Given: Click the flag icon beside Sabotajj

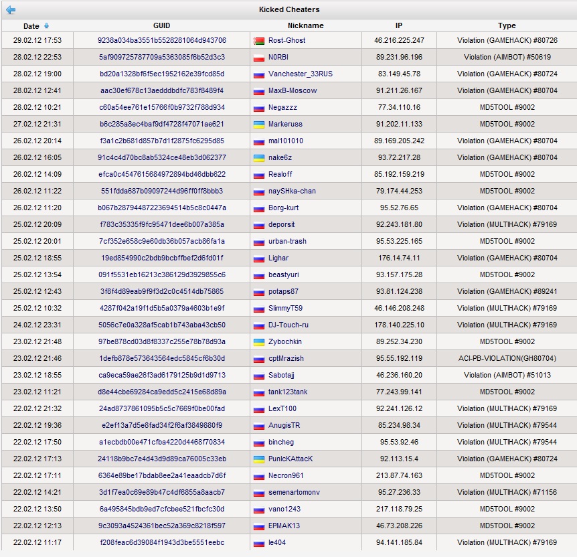Looking at the screenshot, I should click(x=259, y=376).
